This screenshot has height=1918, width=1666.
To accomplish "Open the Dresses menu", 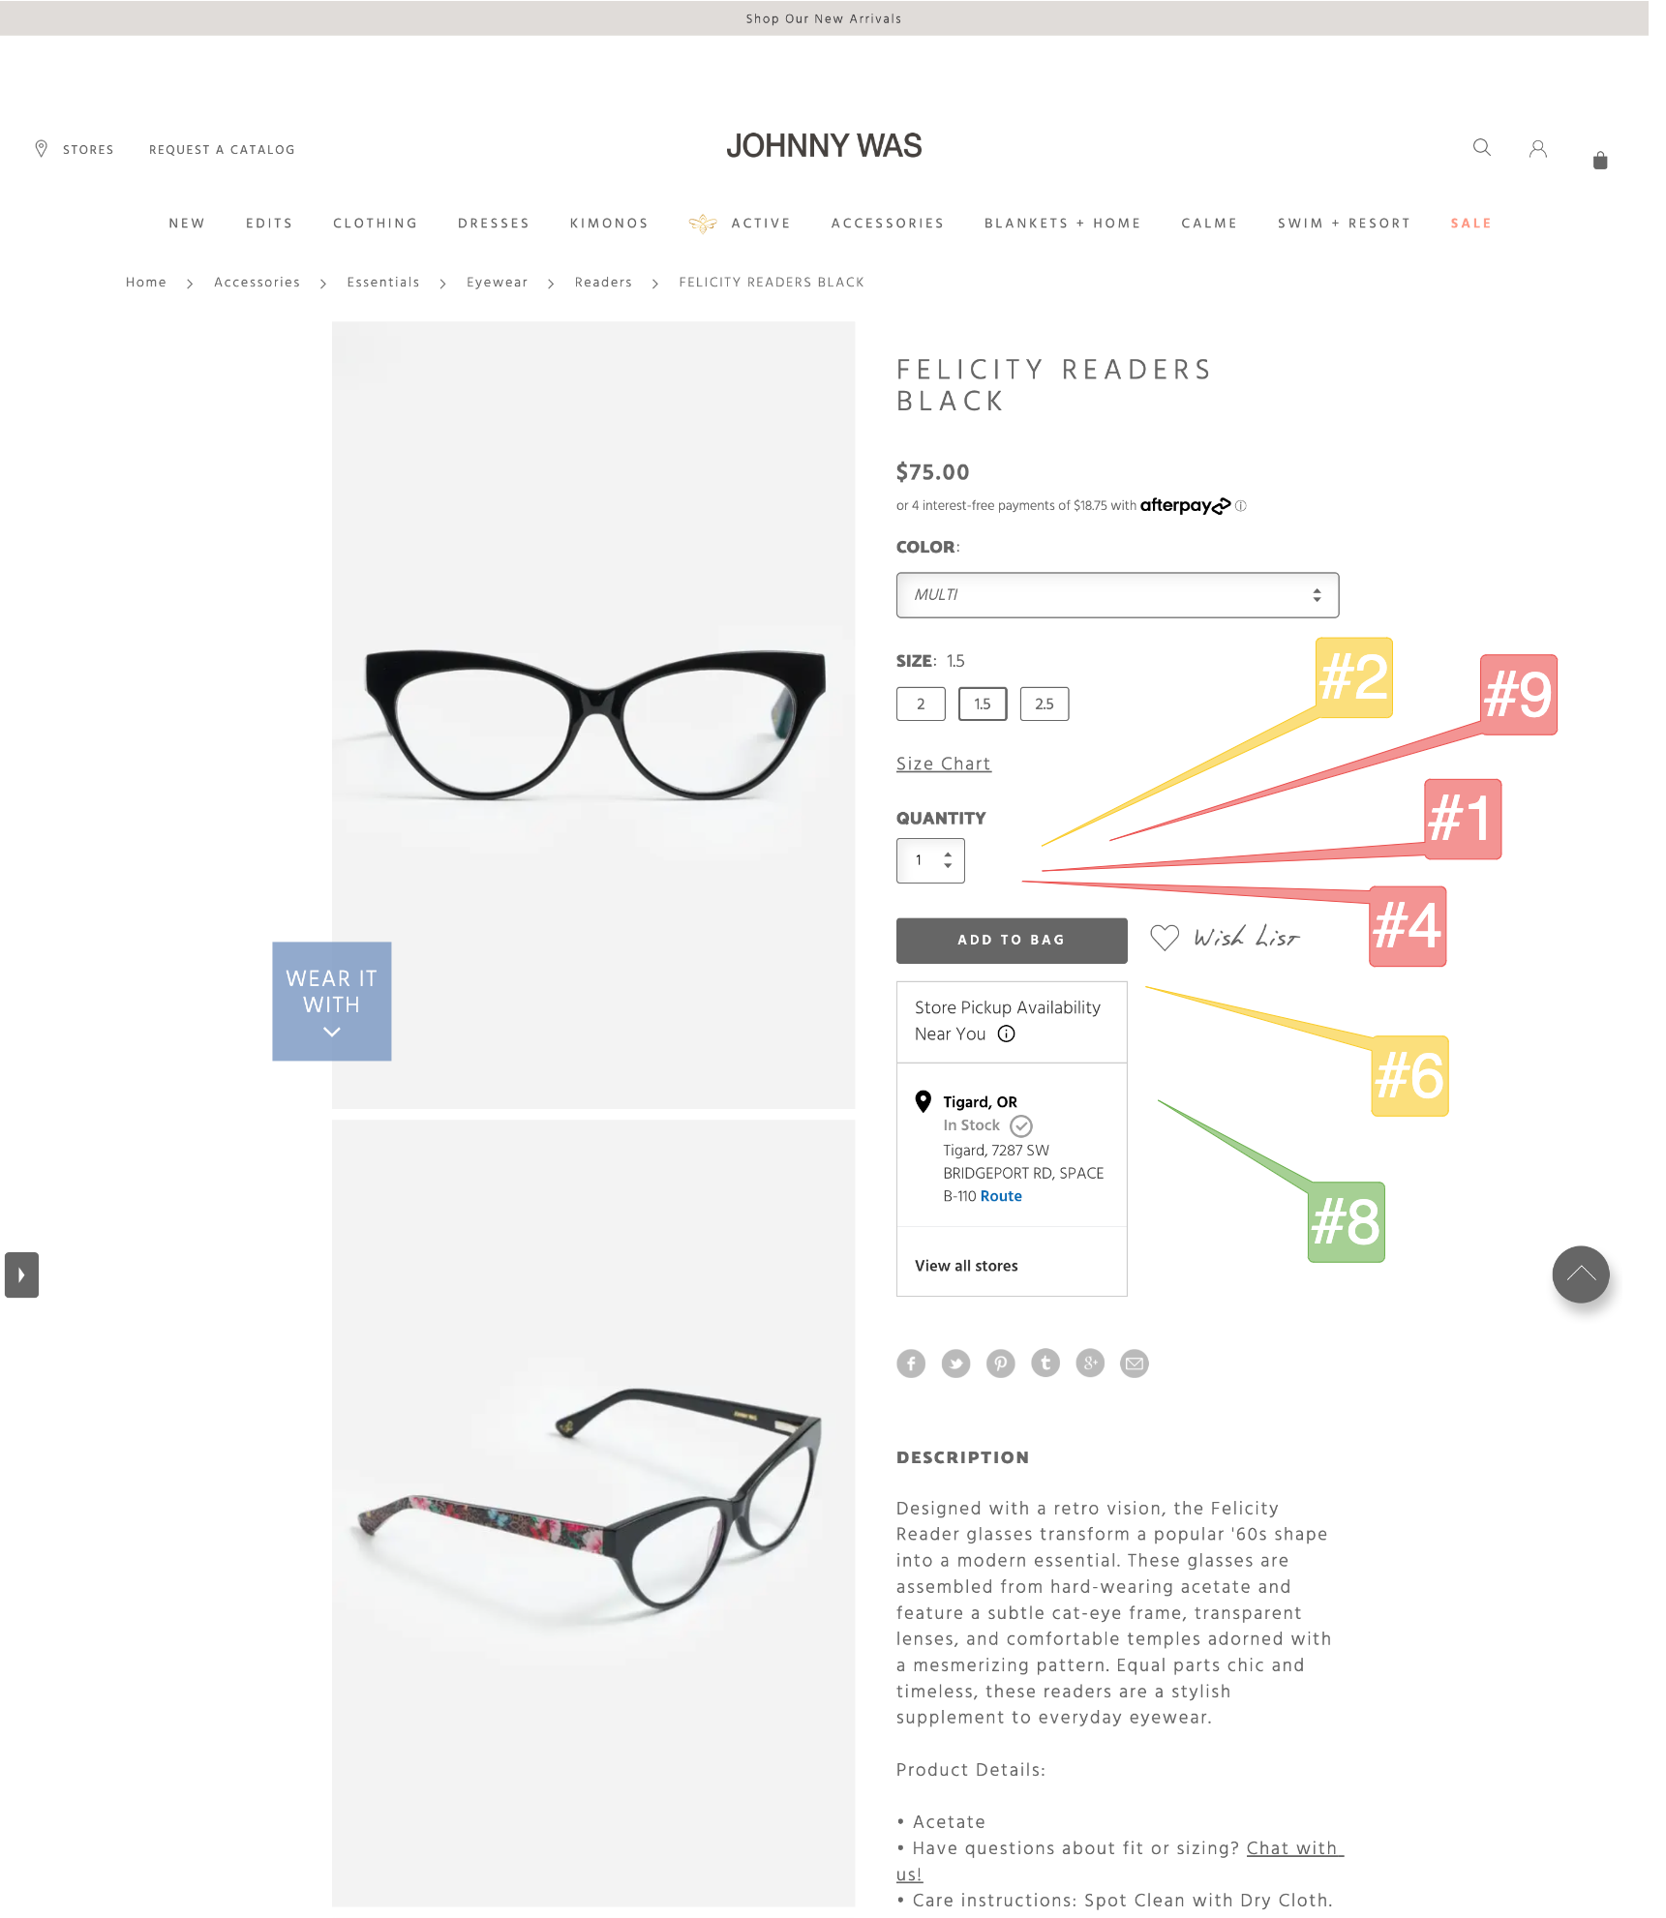I will (x=494, y=223).
